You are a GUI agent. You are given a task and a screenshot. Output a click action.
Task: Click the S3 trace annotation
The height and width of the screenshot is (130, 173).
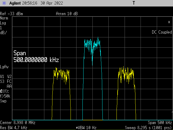(x=2, y=82)
